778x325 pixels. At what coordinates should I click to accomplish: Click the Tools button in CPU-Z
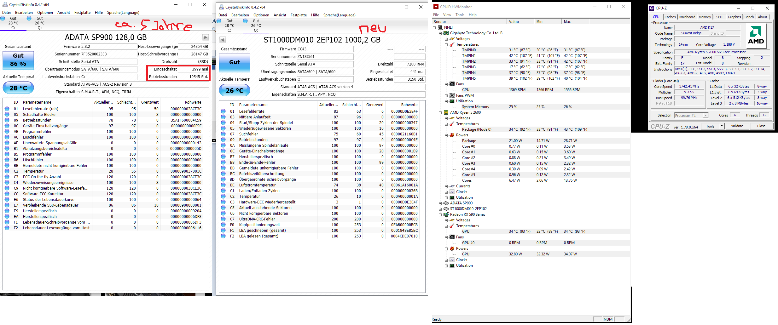[711, 126]
